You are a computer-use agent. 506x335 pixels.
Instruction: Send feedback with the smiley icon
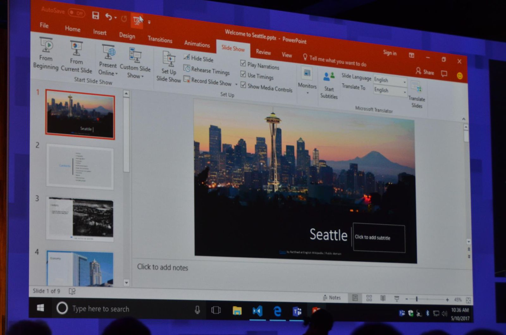click(460, 76)
